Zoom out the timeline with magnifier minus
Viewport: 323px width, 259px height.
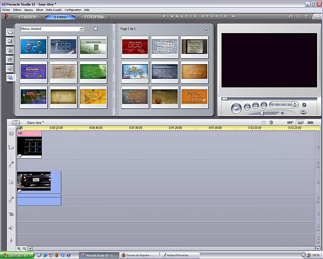click(x=24, y=248)
